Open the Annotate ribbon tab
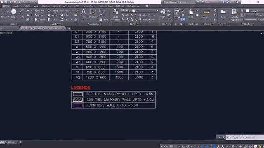Screen dimensions: 264x148 tap(26, 6)
